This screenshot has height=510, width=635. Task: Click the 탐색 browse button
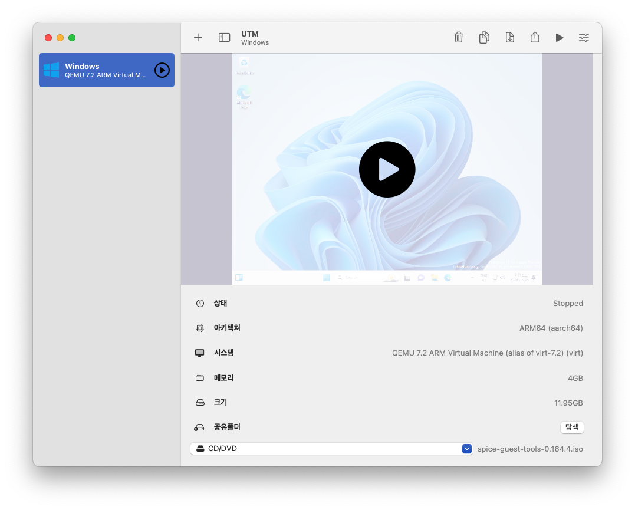572,427
